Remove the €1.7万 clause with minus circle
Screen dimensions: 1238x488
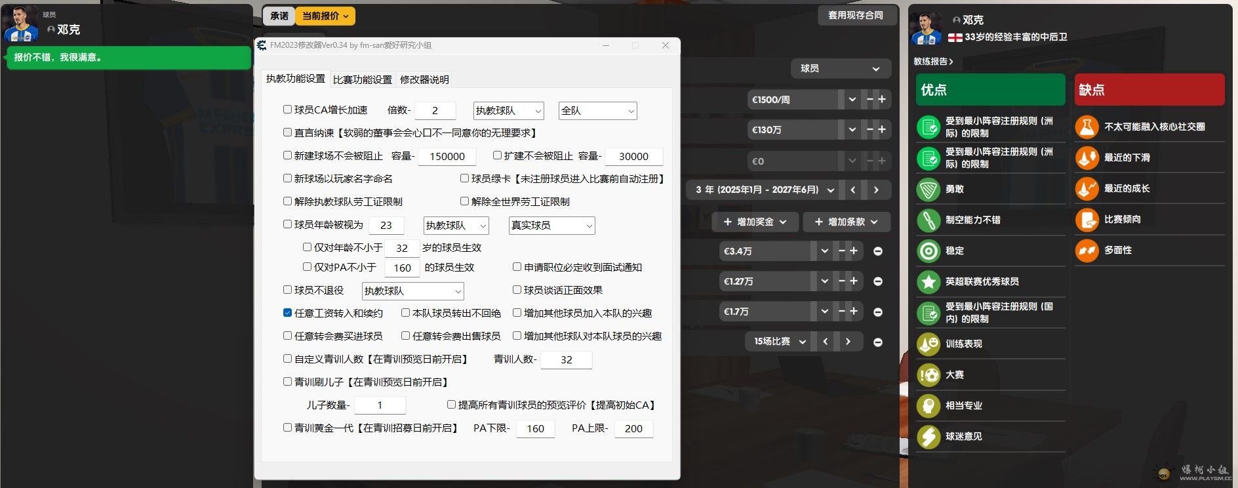point(878,312)
